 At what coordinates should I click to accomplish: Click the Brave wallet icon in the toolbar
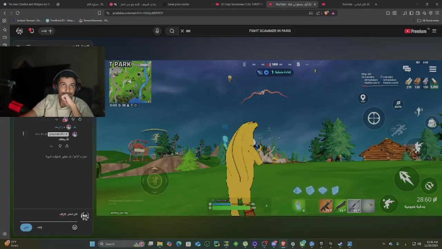click(x=418, y=13)
